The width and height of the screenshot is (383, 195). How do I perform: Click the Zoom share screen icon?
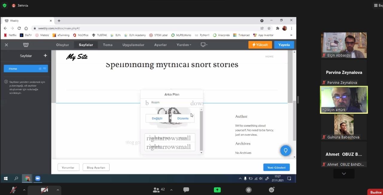217,190
